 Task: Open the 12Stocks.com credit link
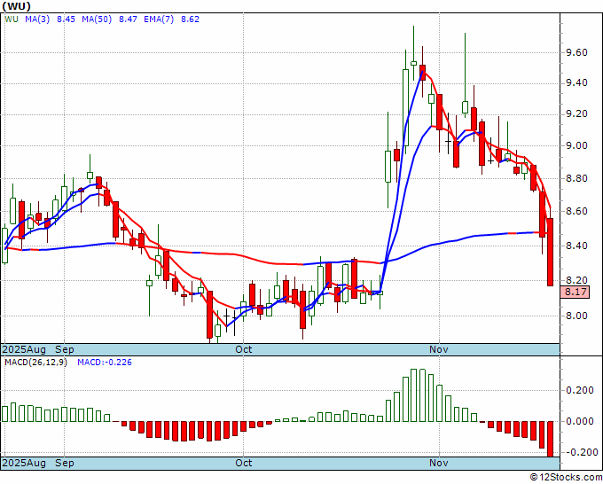click(566, 478)
